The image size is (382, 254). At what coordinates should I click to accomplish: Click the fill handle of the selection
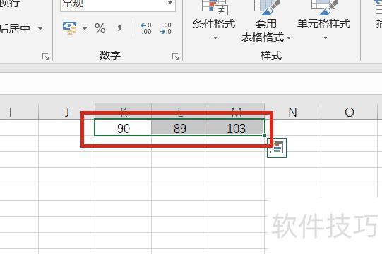264,135
